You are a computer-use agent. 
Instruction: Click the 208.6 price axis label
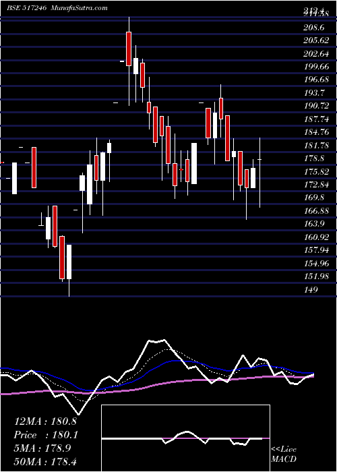314,28
